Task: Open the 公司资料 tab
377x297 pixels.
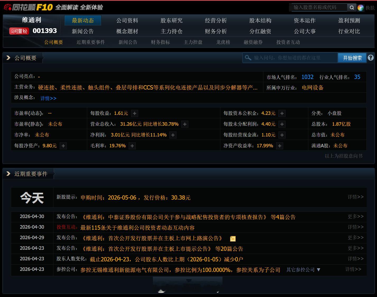Action: click(127, 21)
